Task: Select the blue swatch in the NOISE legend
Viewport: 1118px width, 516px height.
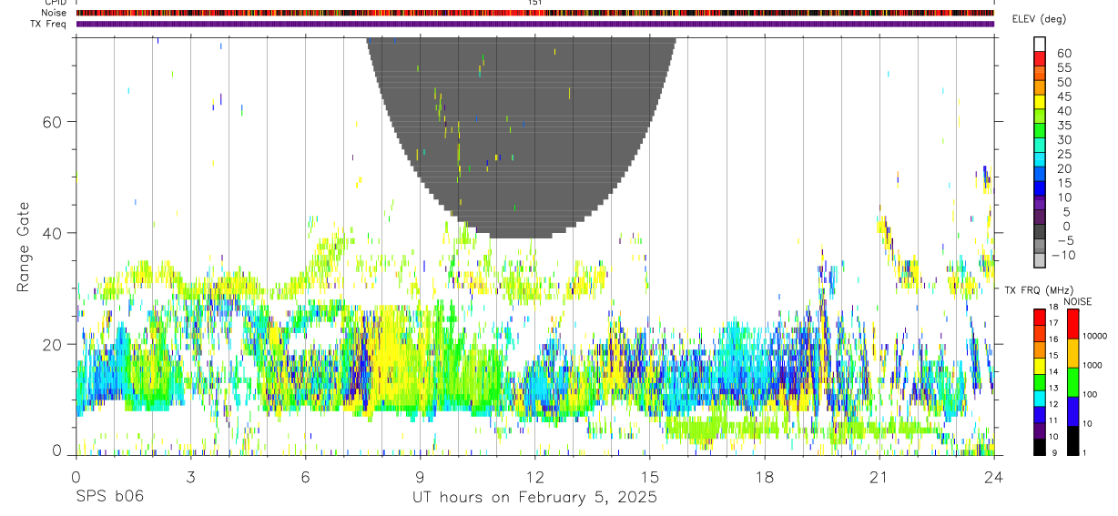Action: pos(1072,411)
